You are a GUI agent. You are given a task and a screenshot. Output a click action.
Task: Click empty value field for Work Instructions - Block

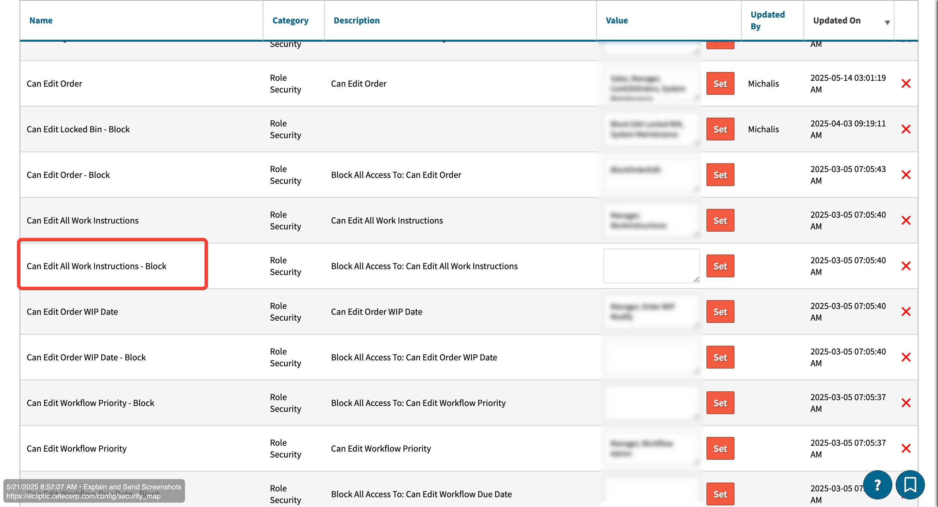(651, 266)
